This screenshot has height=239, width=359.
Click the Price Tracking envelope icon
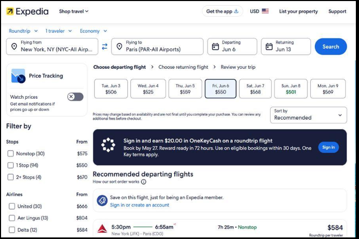point(18,76)
